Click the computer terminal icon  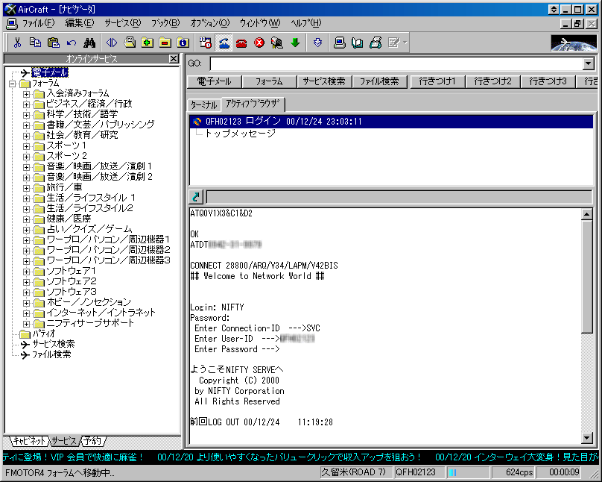[340, 43]
